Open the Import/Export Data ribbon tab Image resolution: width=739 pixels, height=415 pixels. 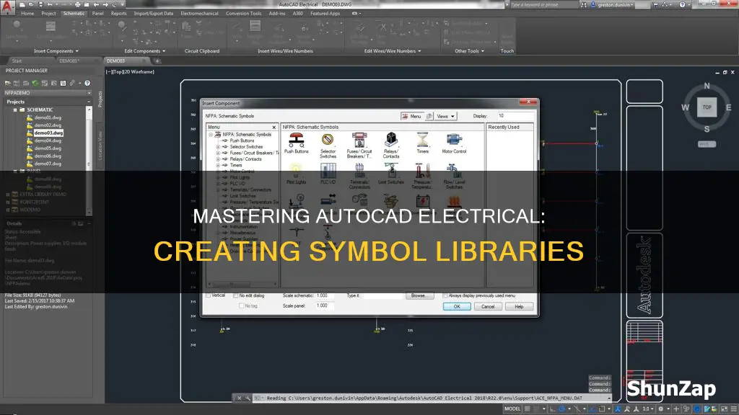[154, 14]
